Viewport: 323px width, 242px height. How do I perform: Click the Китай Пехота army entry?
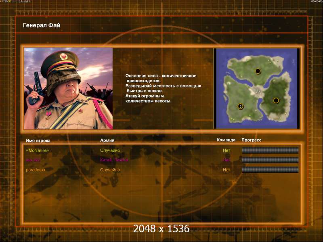pos(114,160)
